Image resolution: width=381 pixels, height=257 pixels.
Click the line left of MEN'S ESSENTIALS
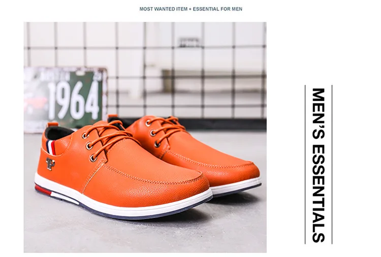(x=305, y=164)
